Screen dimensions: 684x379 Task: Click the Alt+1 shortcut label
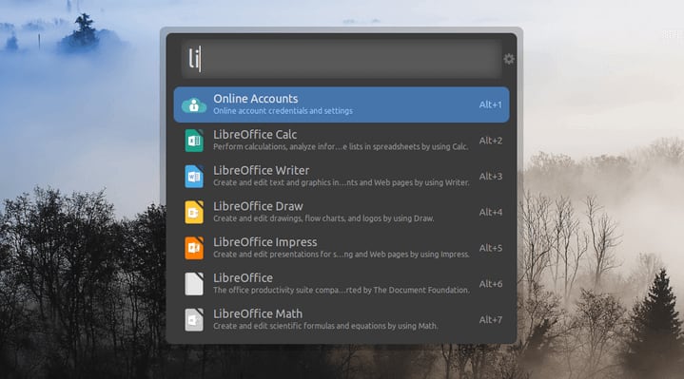[x=491, y=105]
